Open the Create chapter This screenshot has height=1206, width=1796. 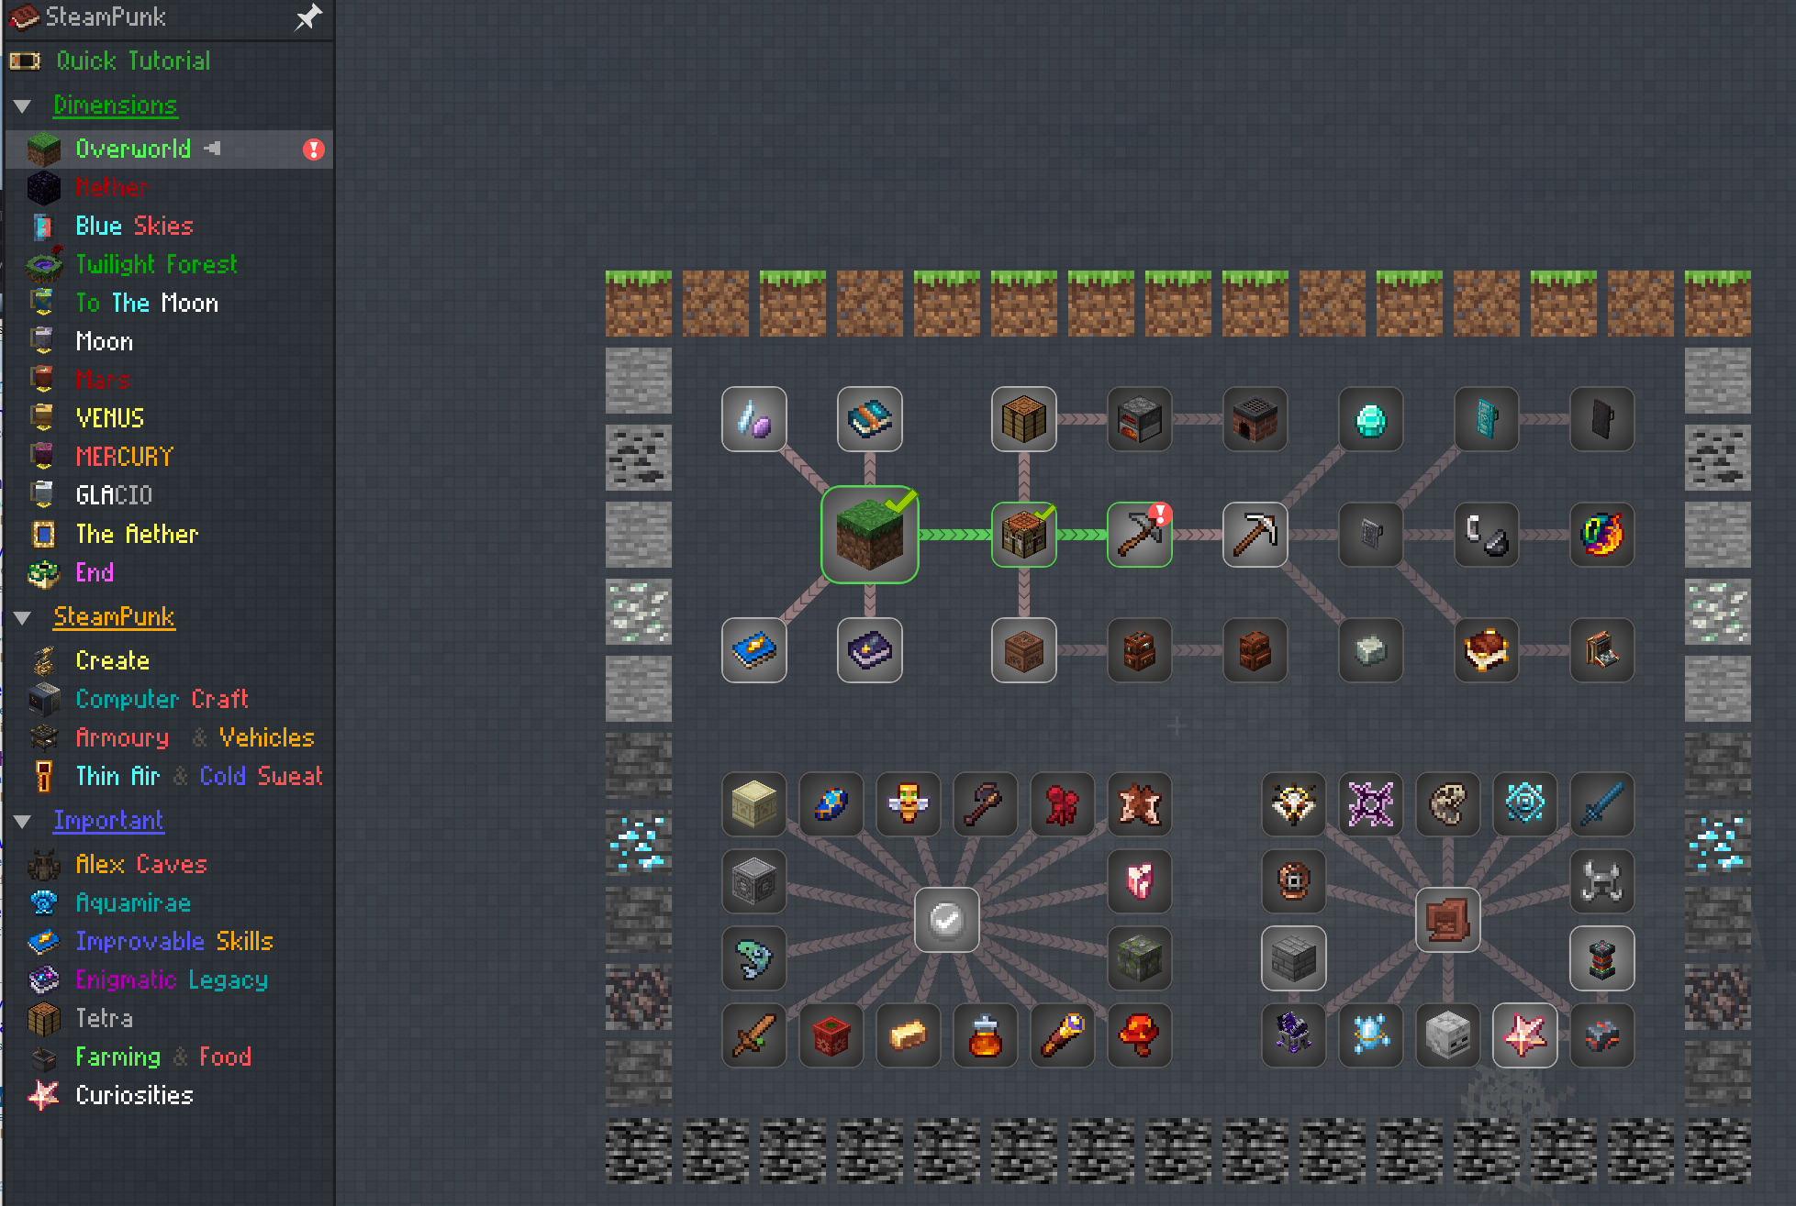coord(112,661)
